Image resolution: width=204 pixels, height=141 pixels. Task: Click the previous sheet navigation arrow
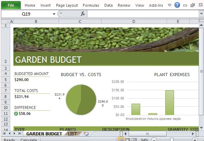9,134
